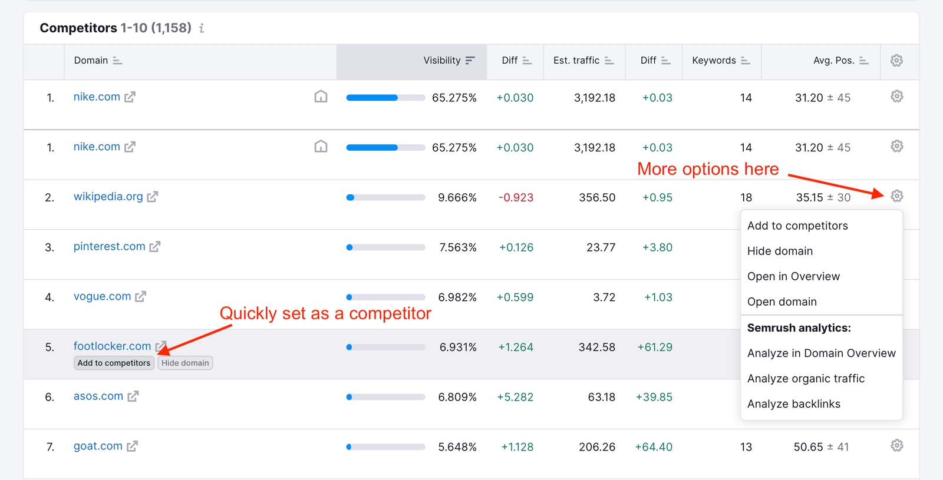This screenshot has width=943, height=480.
Task: Click Hide domain button under footlocker.com
Action: pos(185,363)
